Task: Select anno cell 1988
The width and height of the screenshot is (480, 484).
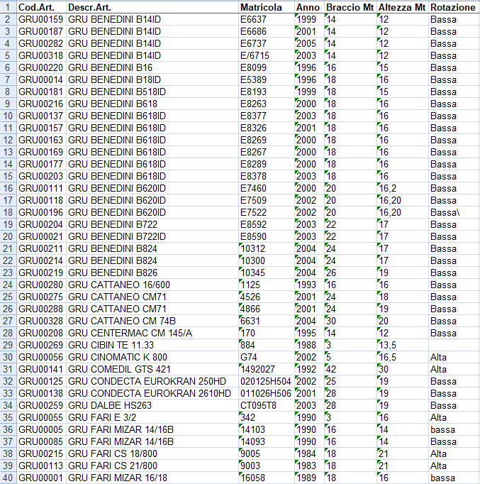Action: click(x=309, y=345)
